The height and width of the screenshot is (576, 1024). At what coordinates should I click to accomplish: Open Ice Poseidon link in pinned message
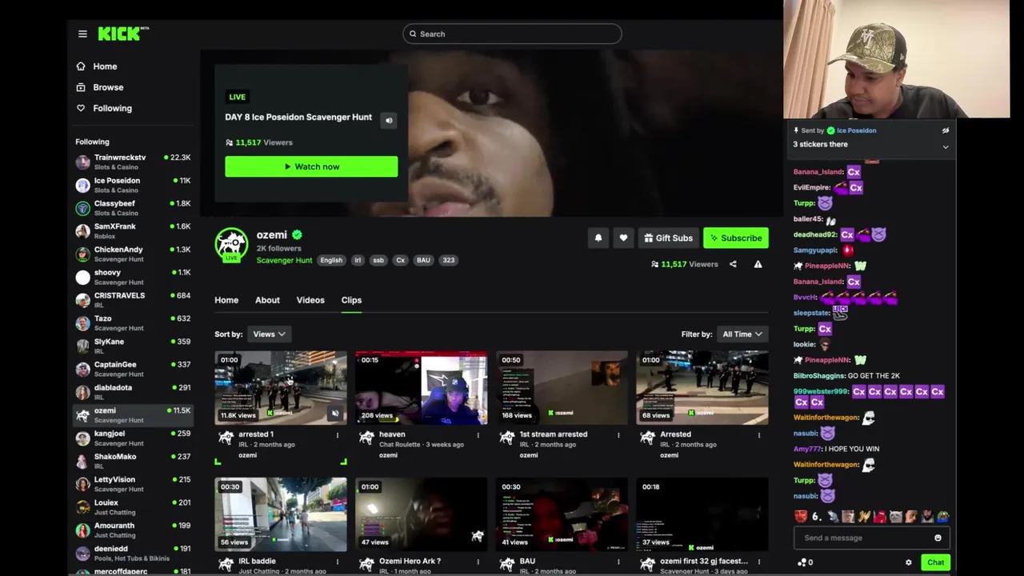[856, 130]
